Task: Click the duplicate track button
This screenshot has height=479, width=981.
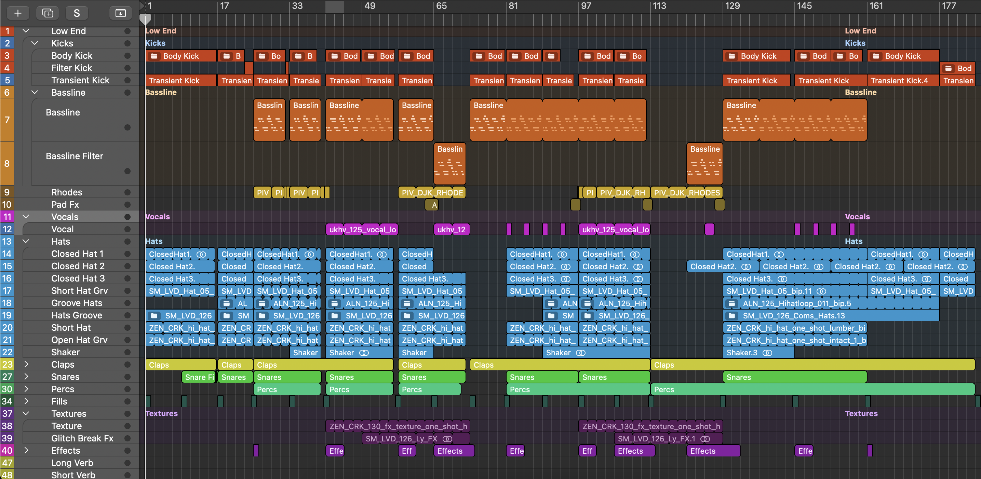Action: 48,13
